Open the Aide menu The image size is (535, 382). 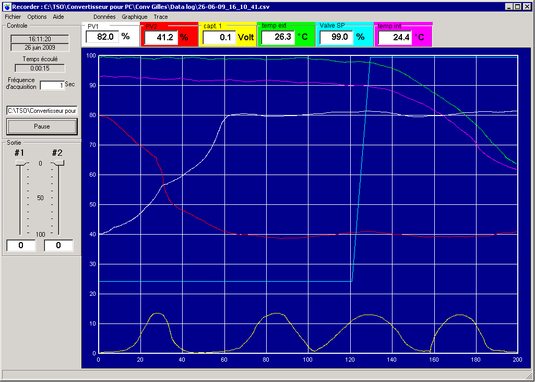pyautogui.click(x=58, y=17)
